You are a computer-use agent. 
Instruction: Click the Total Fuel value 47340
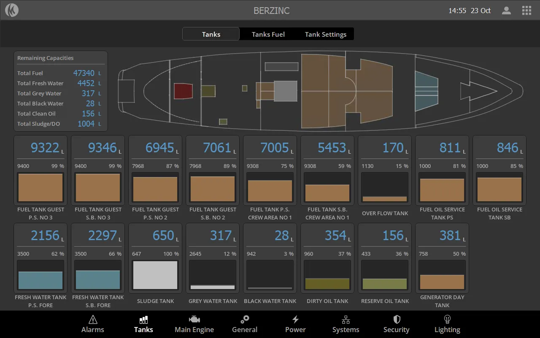pyautogui.click(x=84, y=73)
